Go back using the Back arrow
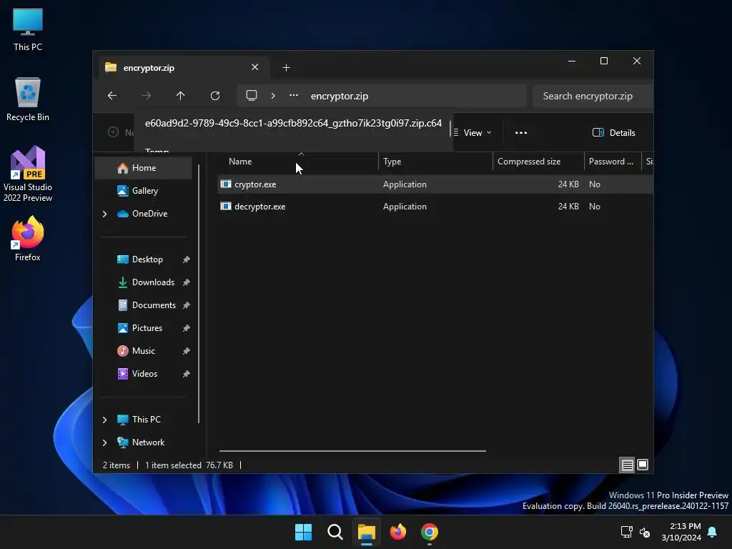Viewport: 732px width, 549px height. 112,96
